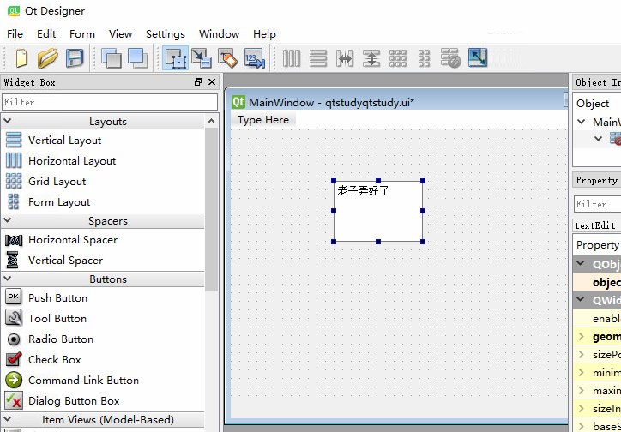This screenshot has height=432, width=621.
Task: Click the enabled property row
Action: 597,319
